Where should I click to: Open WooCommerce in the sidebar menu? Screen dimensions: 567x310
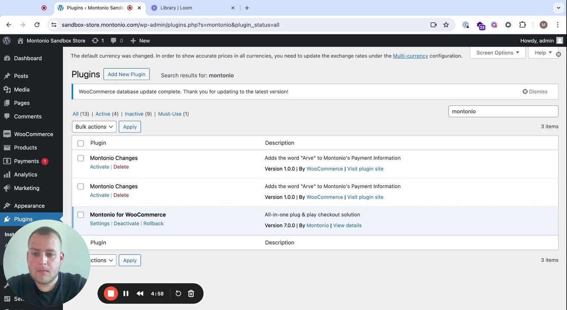point(33,134)
